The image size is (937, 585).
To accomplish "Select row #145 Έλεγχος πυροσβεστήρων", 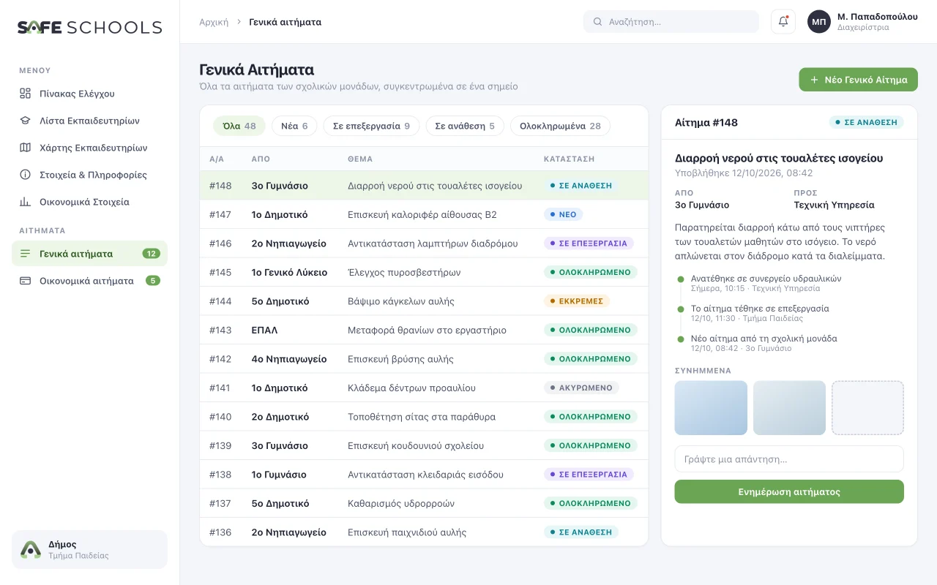I will [x=424, y=272].
